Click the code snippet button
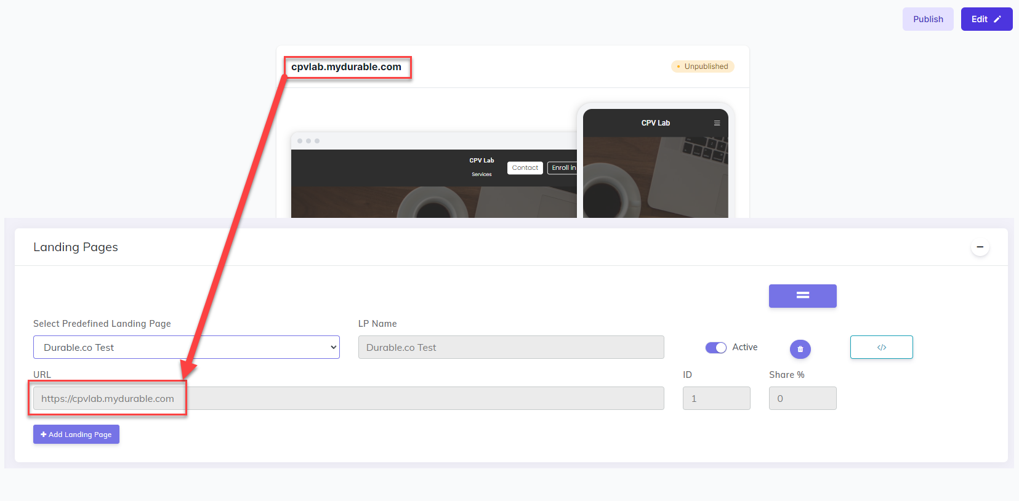Viewport: 1019px width, 501px height. (x=882, y=347)
